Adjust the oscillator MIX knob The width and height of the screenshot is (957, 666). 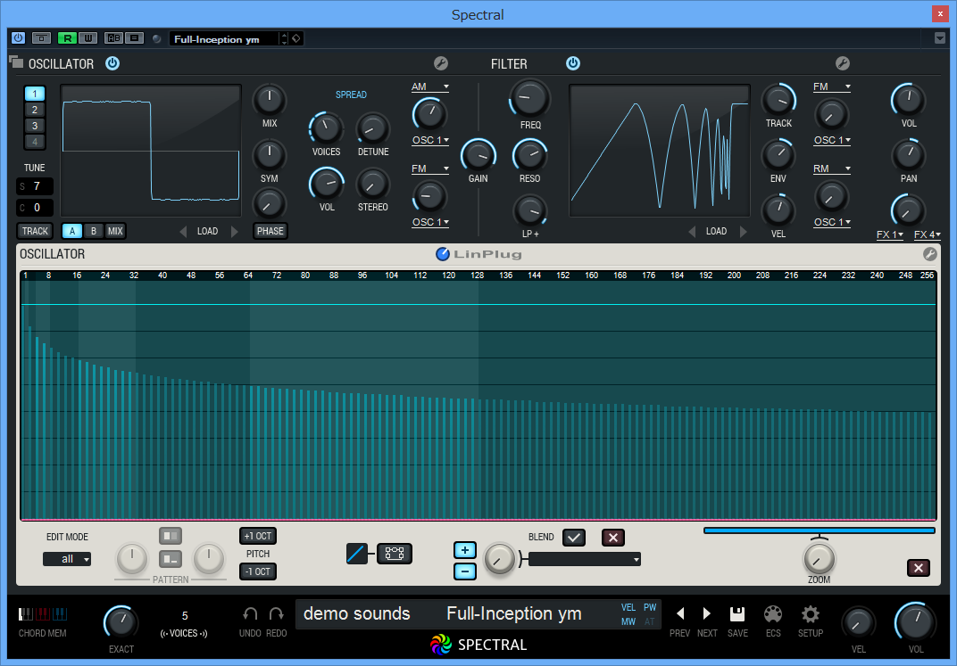pos(270,100)
